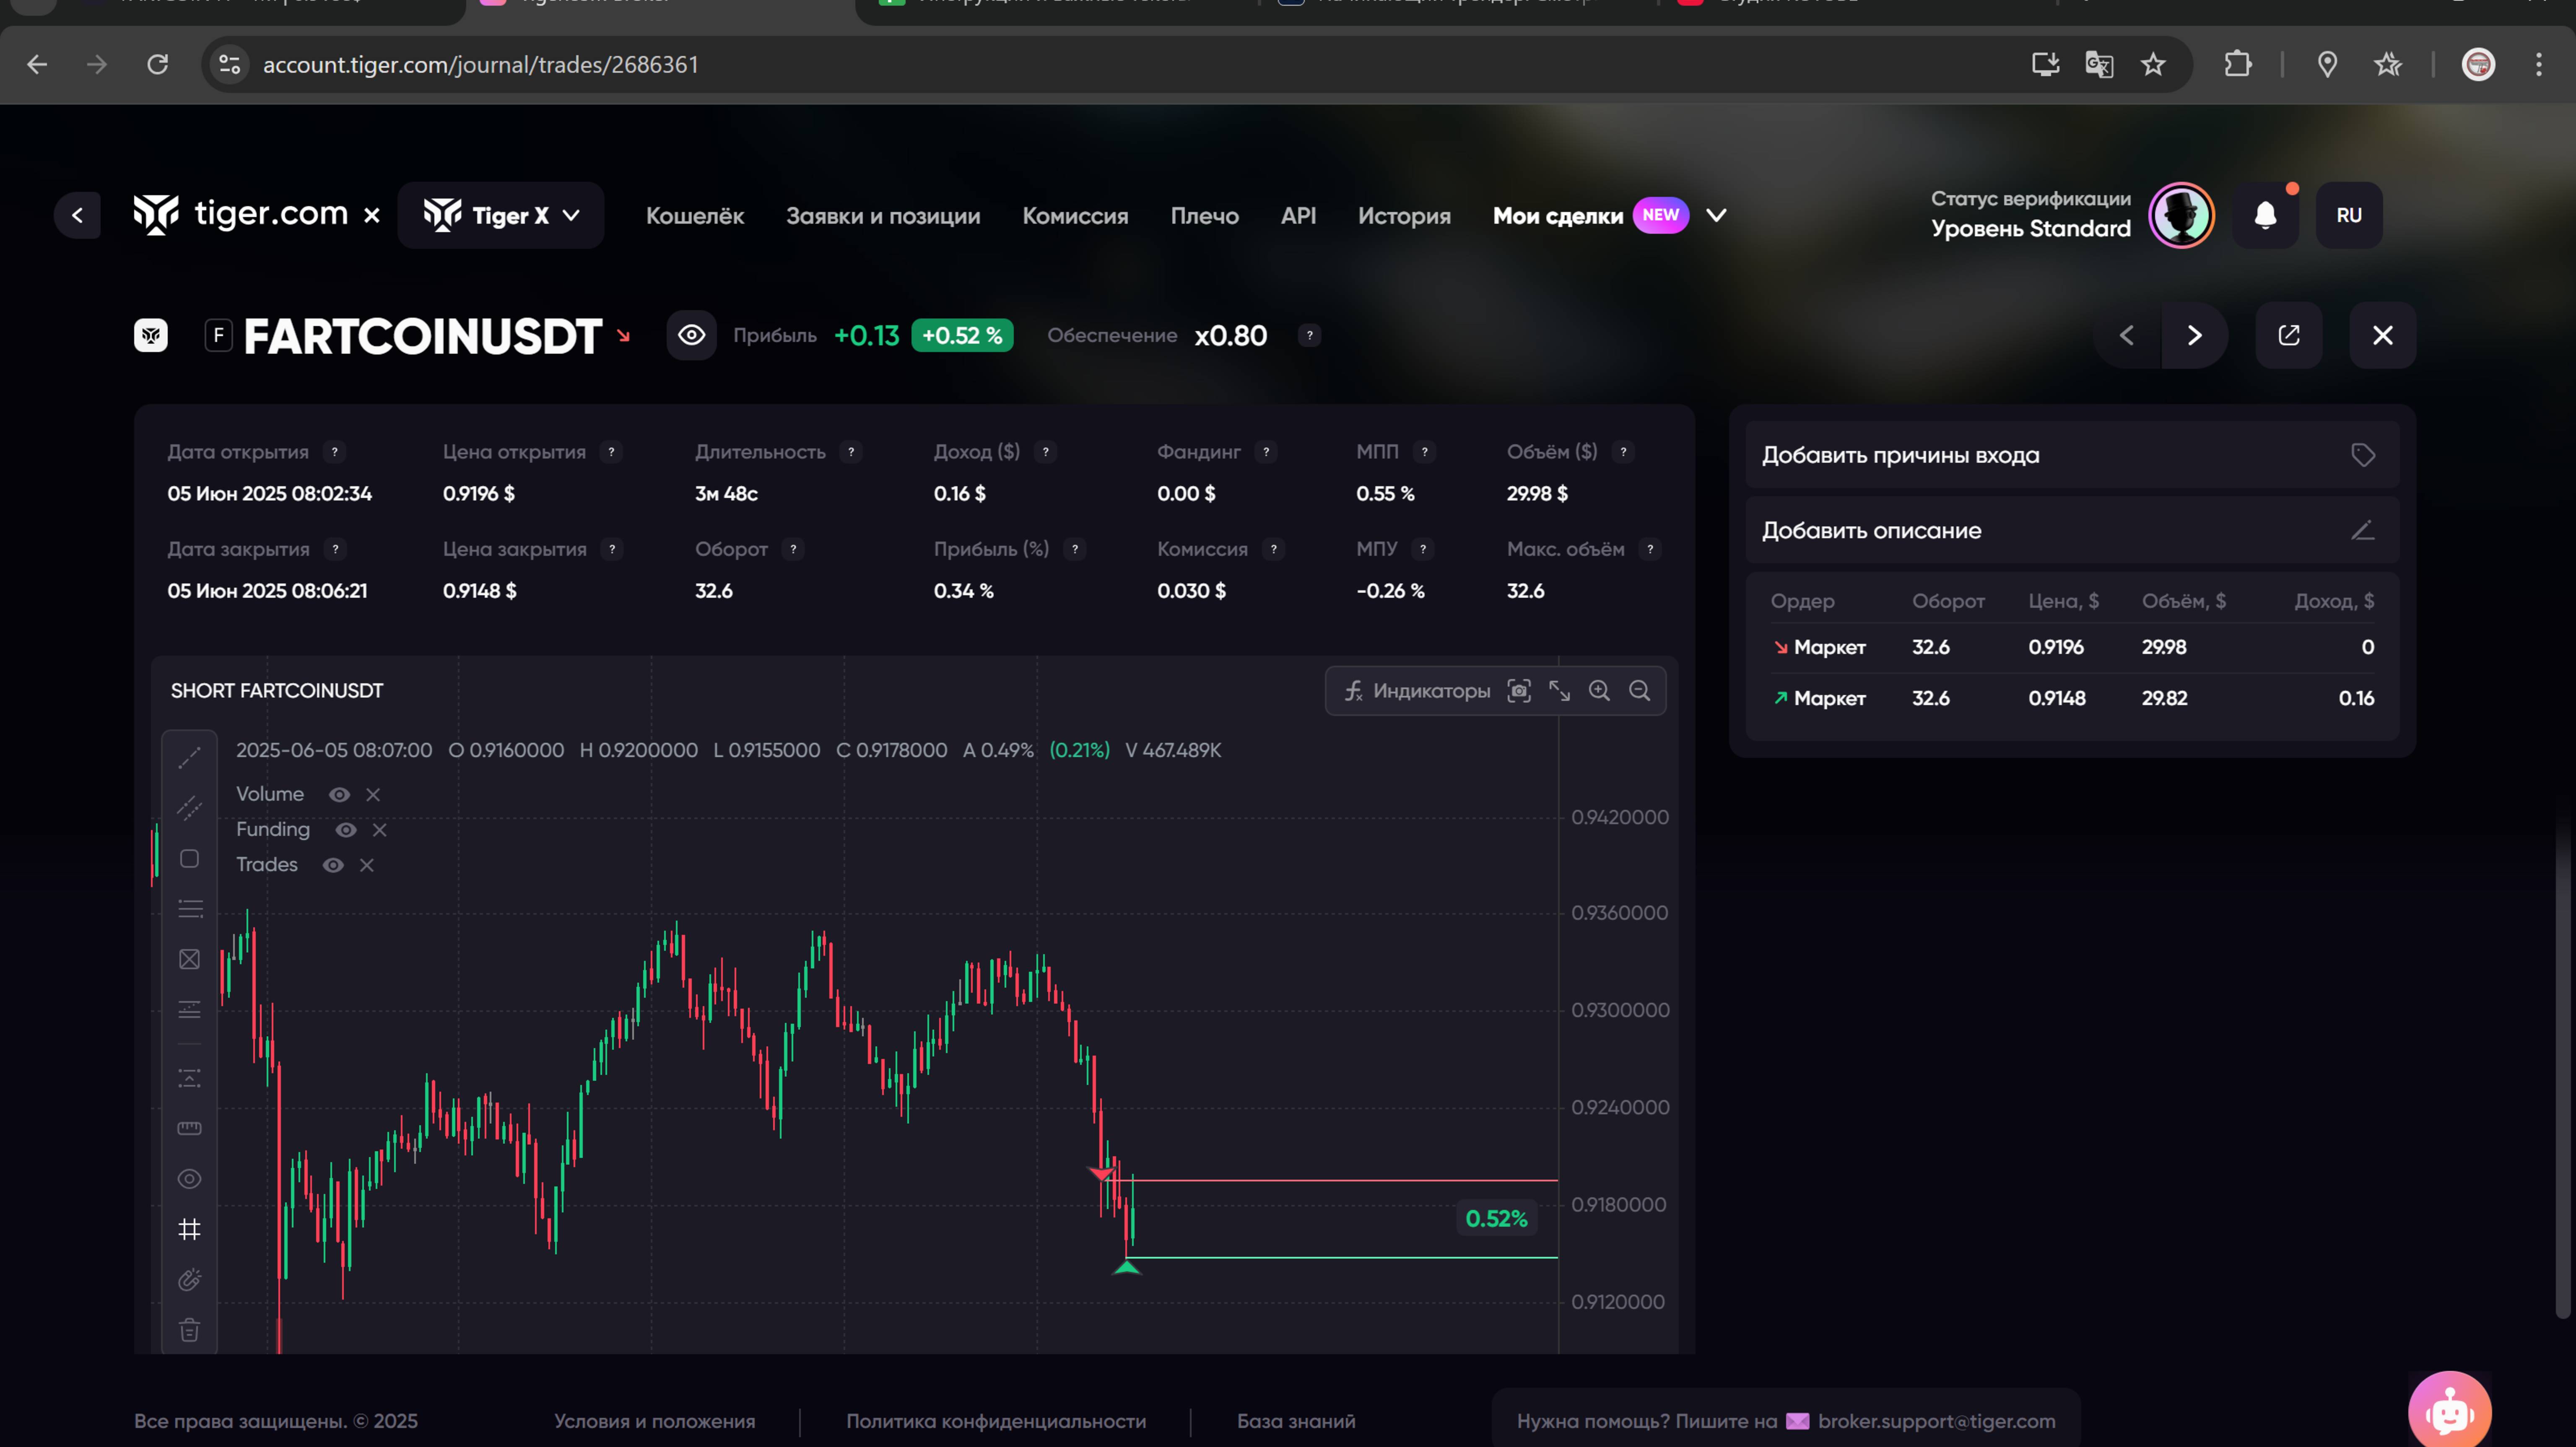Screen dimensions: 2576x1447
Task: Select the parallel channel drawing tool
Action: pyautogui.click(x=189, y=808)
